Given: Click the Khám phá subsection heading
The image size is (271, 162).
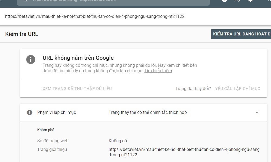Looking at the screenshot, I should click(x=46, y=130).
